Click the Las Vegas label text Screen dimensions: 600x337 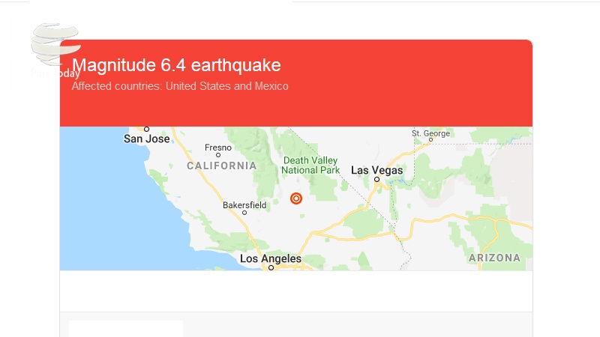point(377,170)
